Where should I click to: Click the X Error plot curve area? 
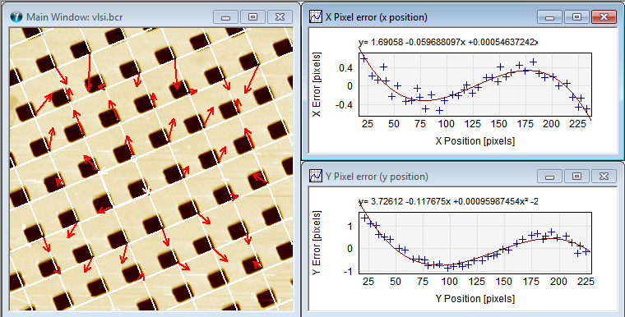click(x=475, y=85)
